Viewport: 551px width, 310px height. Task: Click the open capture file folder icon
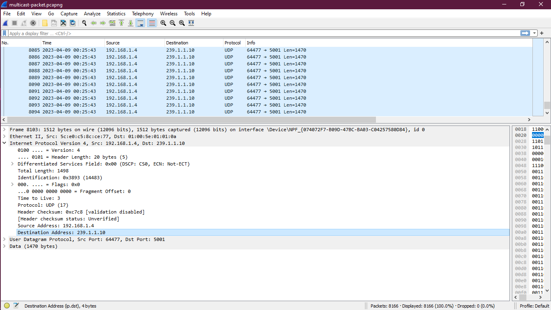click(45, 23)
